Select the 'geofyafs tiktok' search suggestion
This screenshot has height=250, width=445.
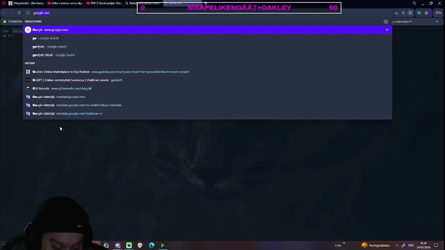point(208,55)
